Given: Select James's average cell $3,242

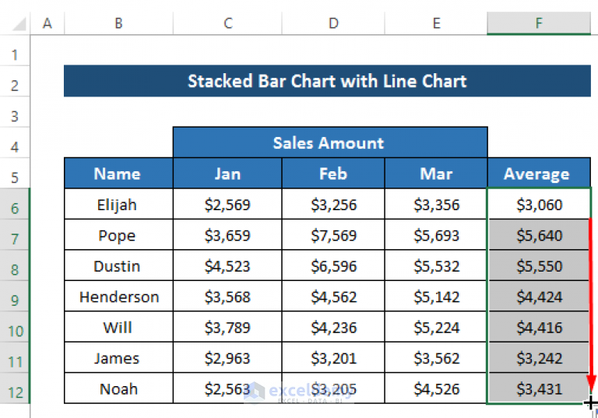Looking at the screenshot, I should (x=539, y=358).
